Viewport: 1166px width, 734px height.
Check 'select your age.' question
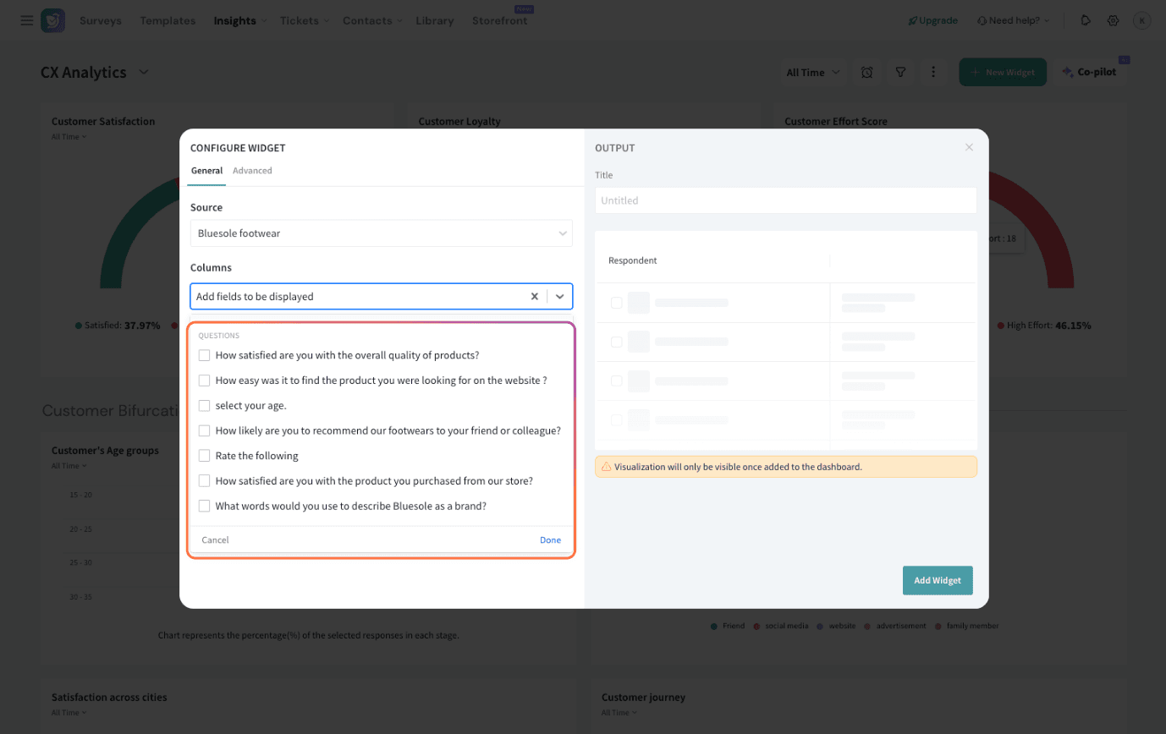[x=204, y=406]
